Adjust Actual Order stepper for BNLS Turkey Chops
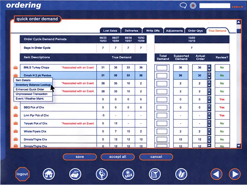Viewport: 247px width, 185px height. click(209, 68)
